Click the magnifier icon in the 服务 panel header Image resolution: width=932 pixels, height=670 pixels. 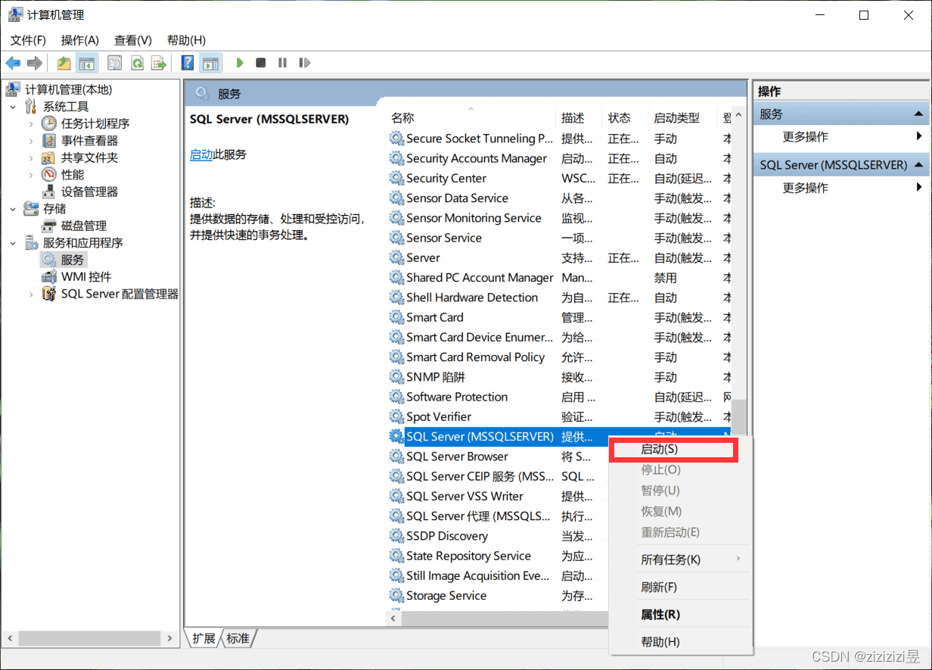pos(201,94)
